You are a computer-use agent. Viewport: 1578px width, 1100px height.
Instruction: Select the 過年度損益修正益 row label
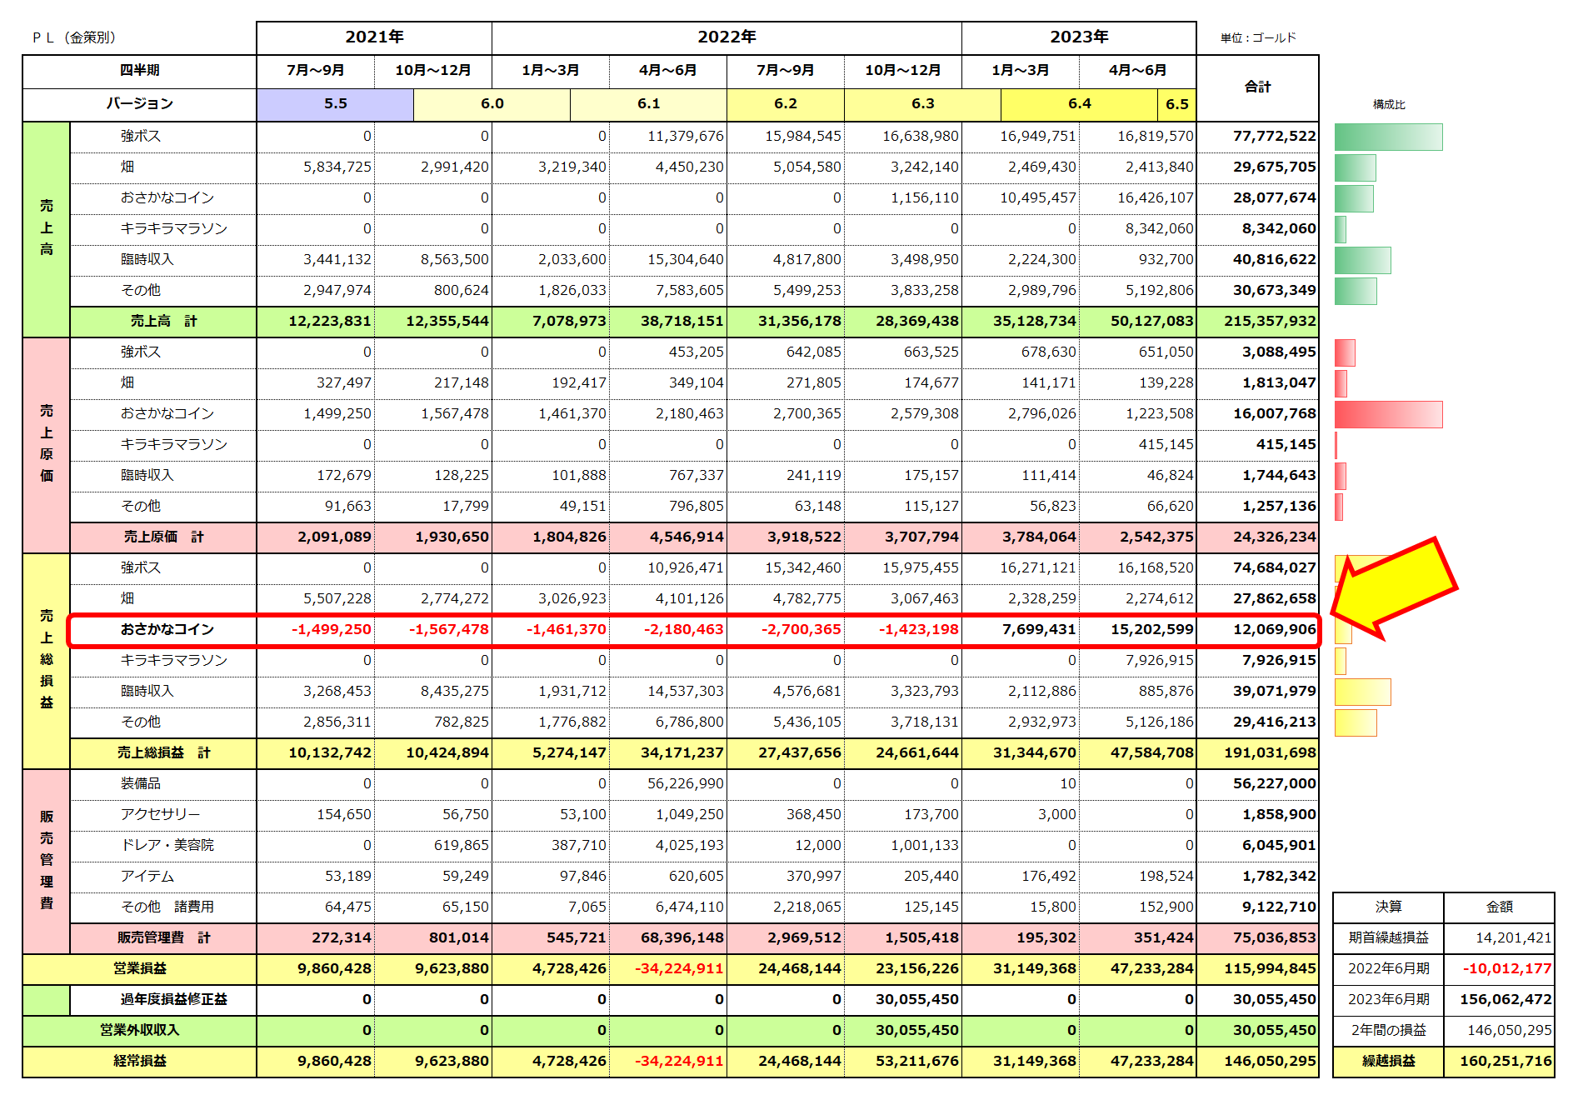(x=173, y=999)
